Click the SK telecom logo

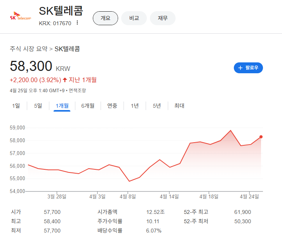[21, 16]
